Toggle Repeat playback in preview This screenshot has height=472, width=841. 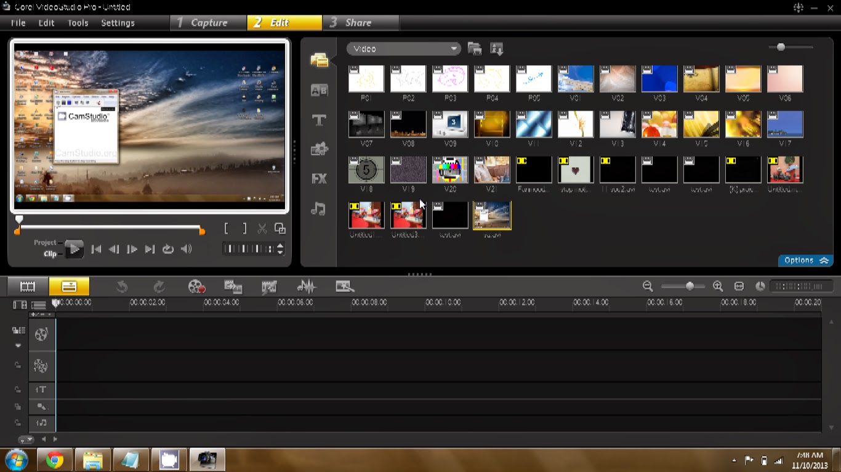167,249
